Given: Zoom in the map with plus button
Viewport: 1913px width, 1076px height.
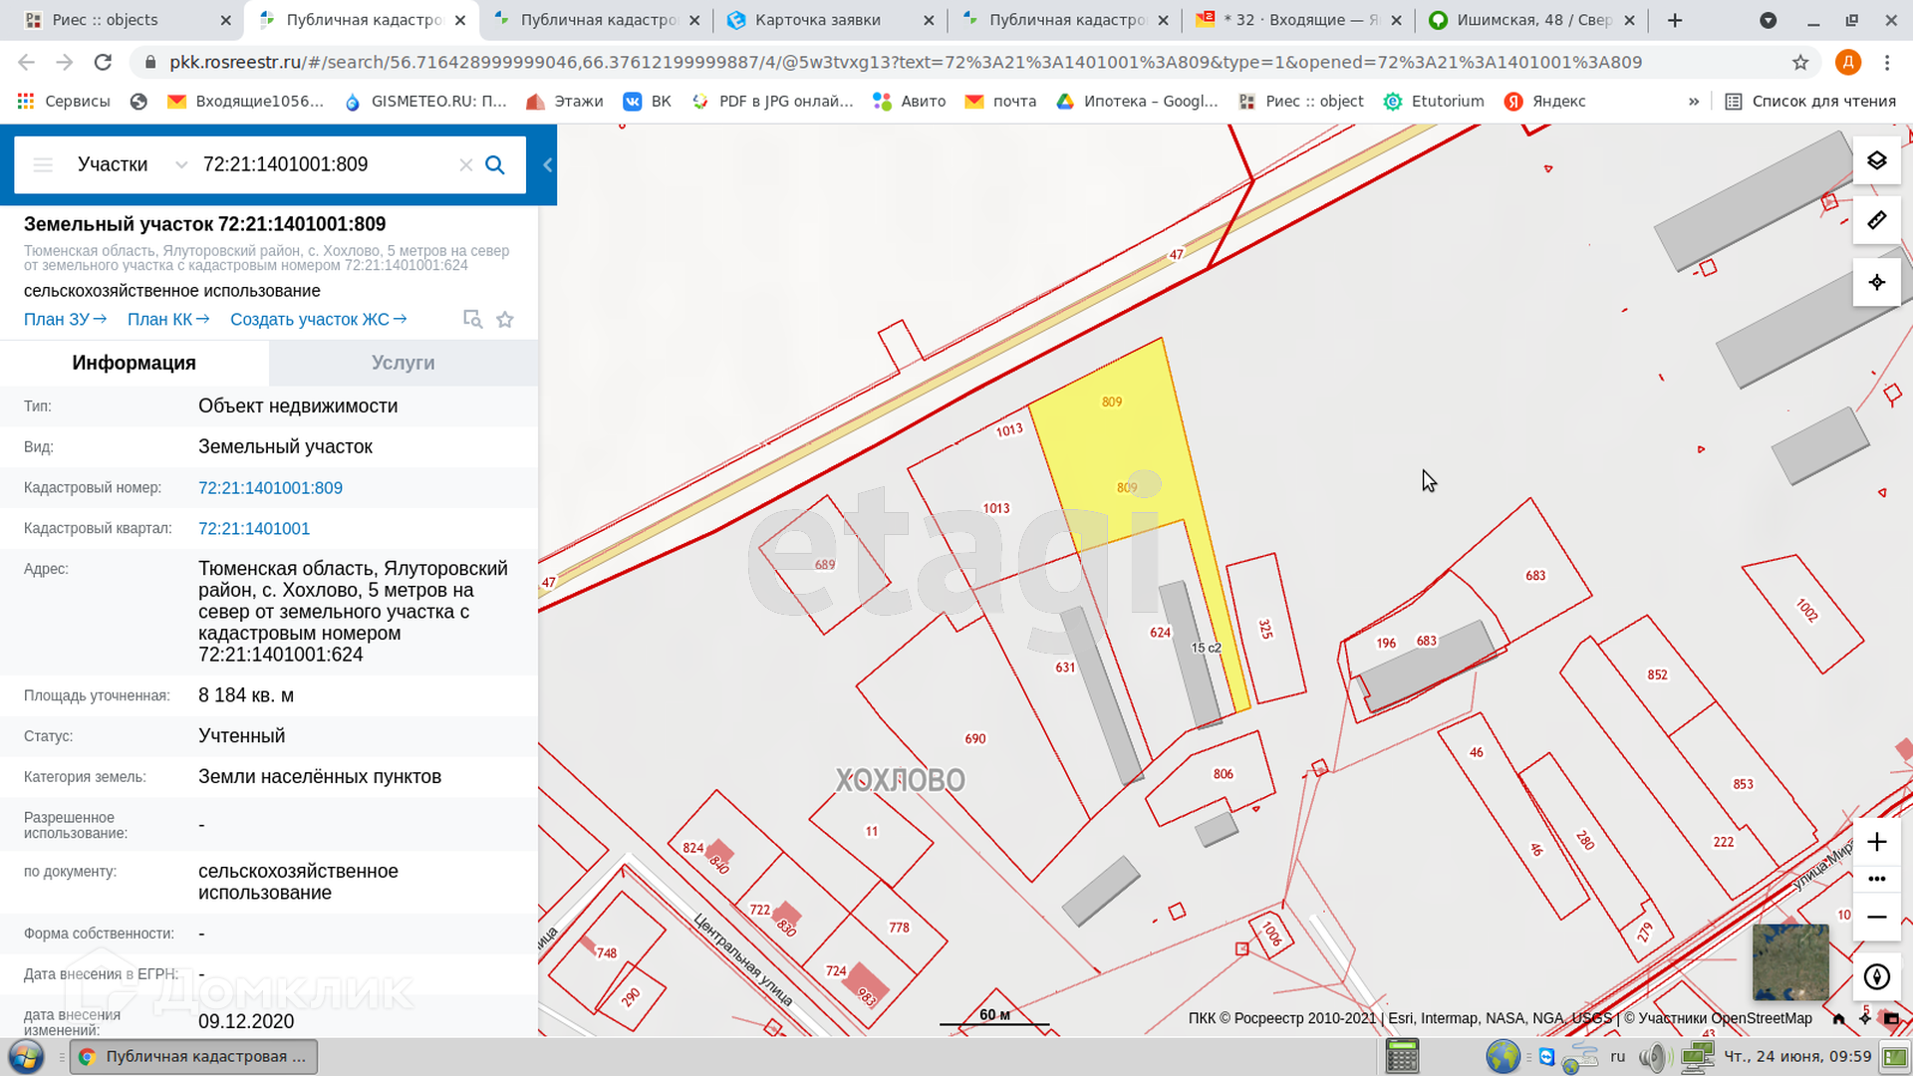Looking at the screenshot, I should click(1876, 842).
